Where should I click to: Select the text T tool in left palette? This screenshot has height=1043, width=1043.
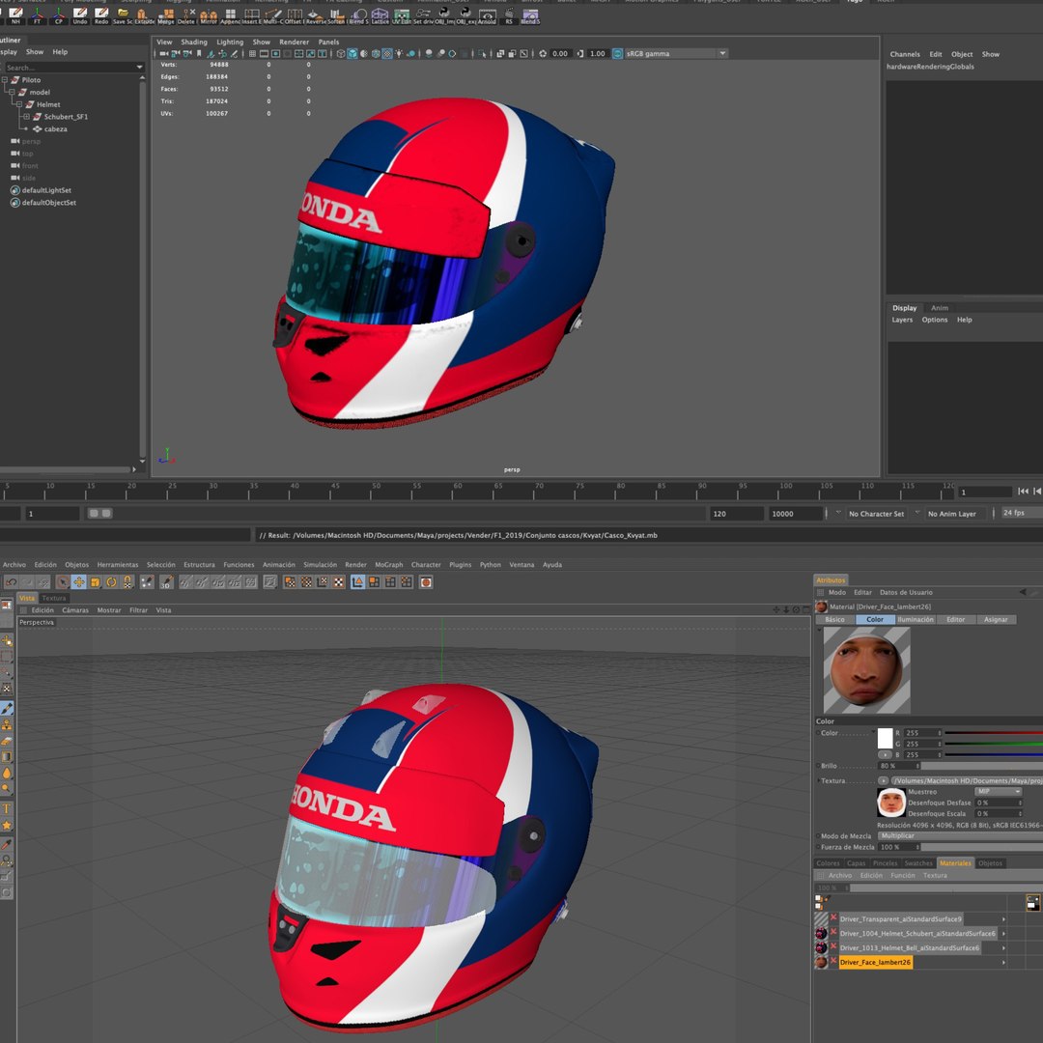pos(7,809)
